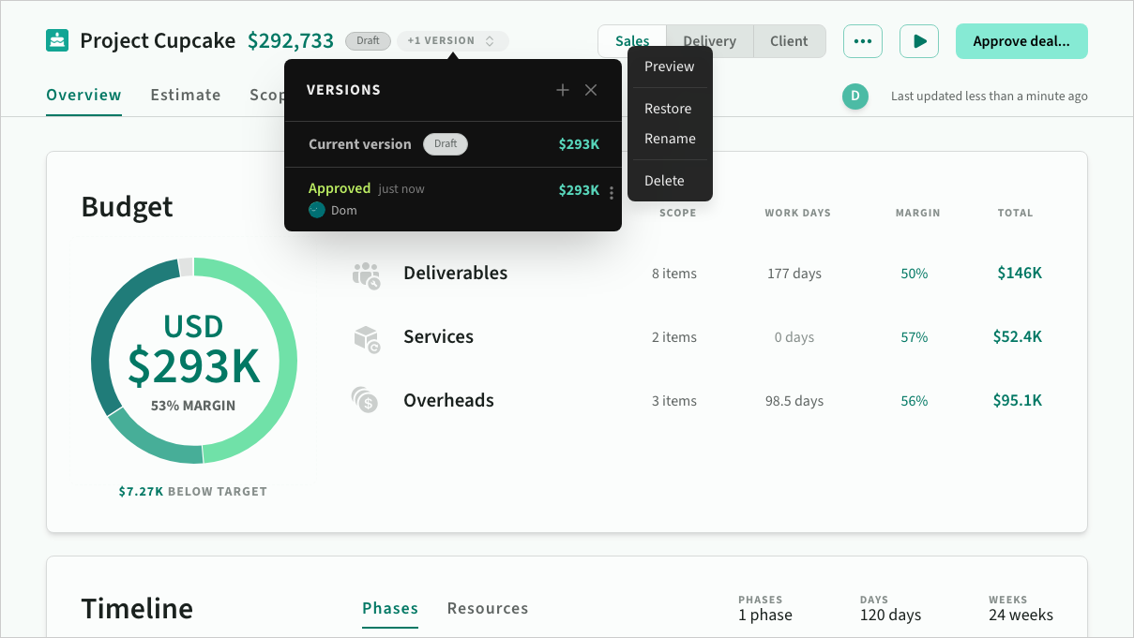The height and width of the screenshot is (638, 1134).
Task: Open the three-dot menu on Approved version
Action: coord(612,193)
